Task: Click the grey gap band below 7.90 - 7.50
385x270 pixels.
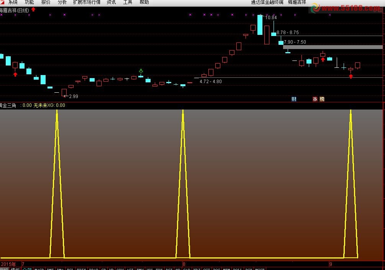Action: (333, 47)
